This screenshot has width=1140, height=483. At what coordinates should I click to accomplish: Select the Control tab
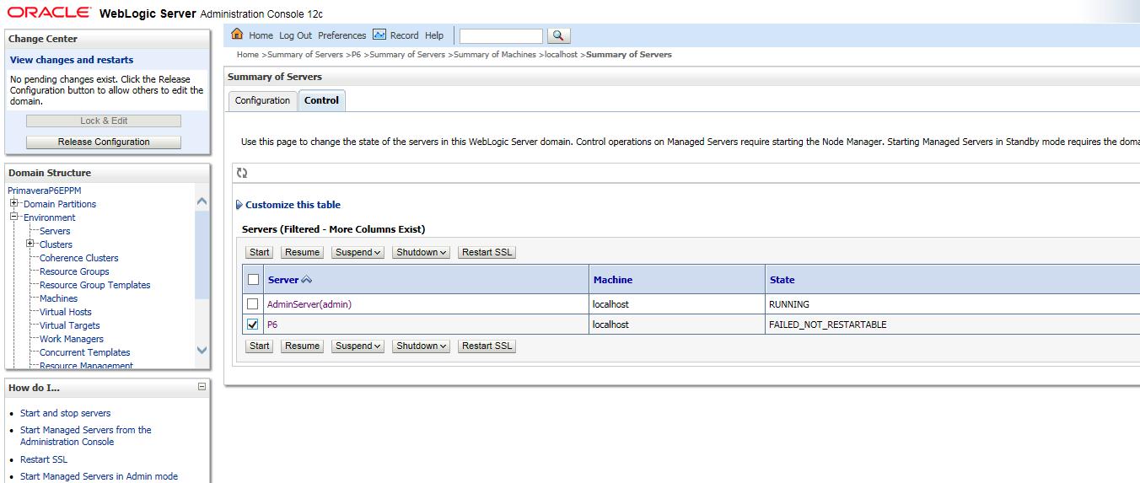click(321, 100)
